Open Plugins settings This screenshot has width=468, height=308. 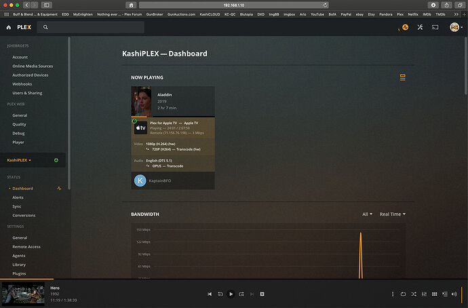click(x=19, y=273)
